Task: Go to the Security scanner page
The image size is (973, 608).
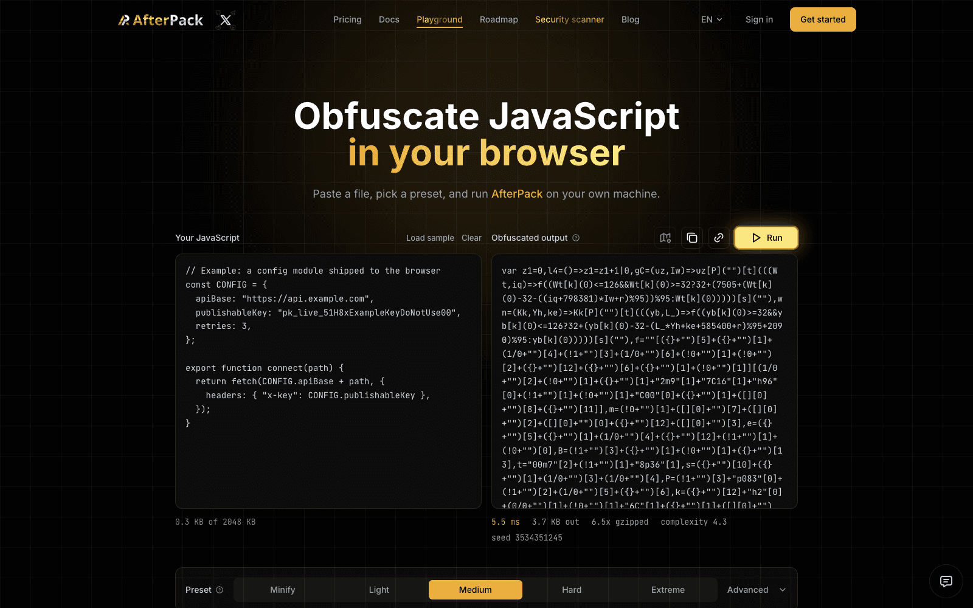Action: click(570, 19)
